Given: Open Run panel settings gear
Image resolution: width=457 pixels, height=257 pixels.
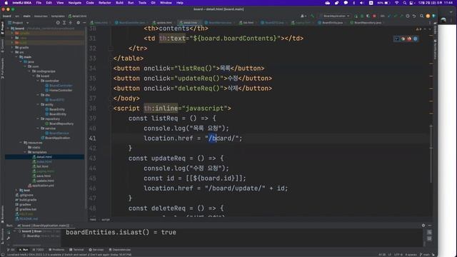Looking at the screenshot, I should coord(423,226).
